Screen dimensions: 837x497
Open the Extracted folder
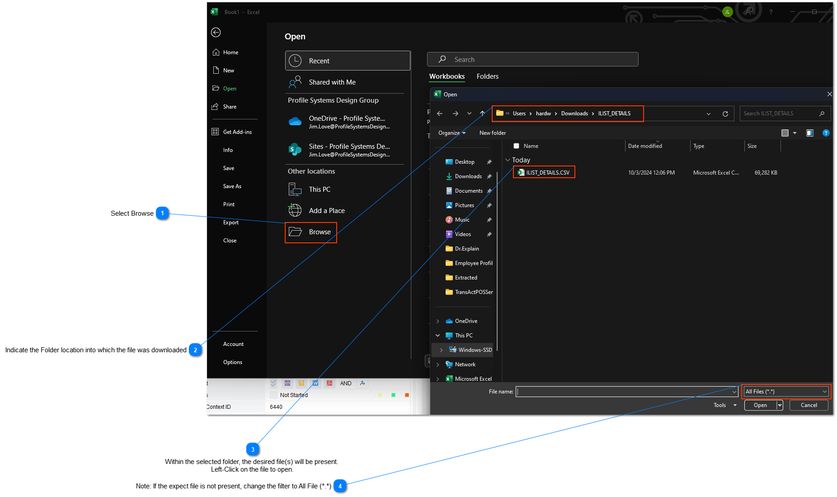click(x=466, y=278)
